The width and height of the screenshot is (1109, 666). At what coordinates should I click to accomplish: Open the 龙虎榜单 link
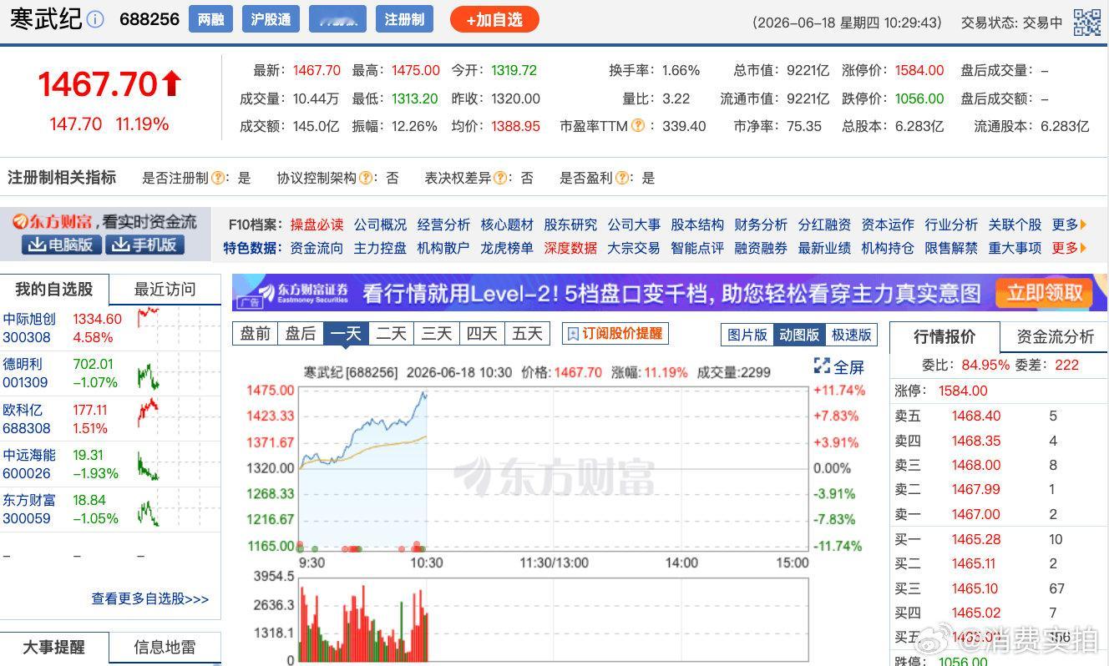tap(507, 248)
